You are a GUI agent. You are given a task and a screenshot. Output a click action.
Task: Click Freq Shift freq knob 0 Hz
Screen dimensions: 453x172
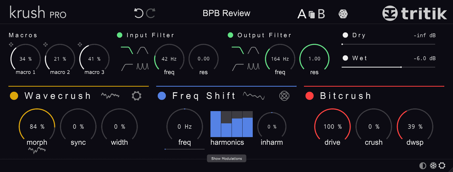[x=185, y=126]
